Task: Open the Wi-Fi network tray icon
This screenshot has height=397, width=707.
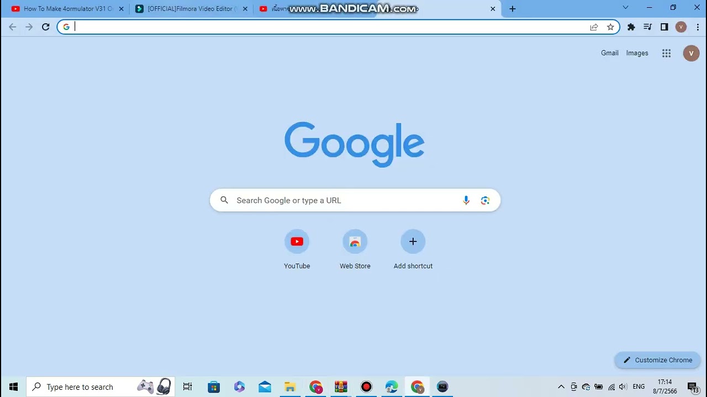Action: pos(611,387)
